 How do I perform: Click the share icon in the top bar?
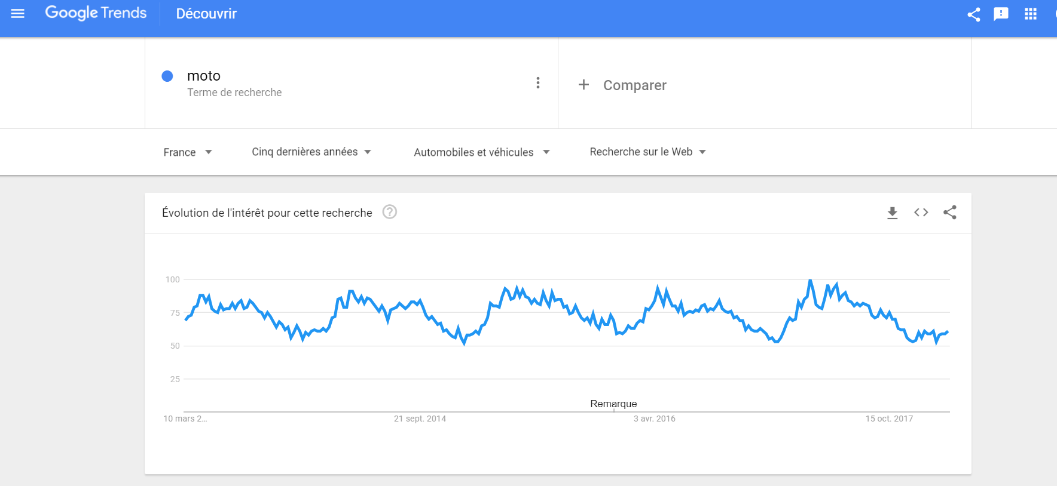(x=973, y=13)
